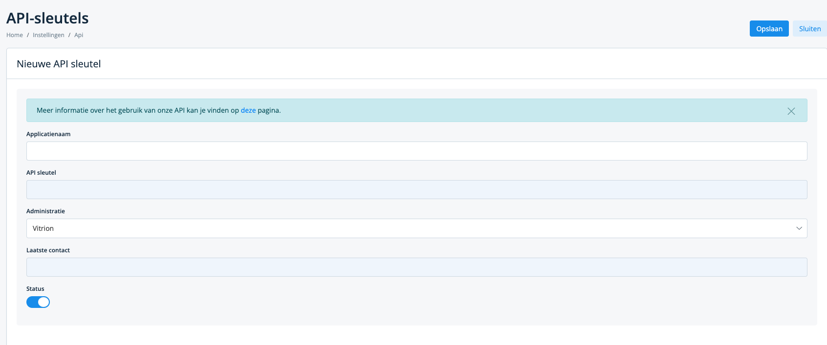The width and height of the screenshot is (827, 345).
Task: Click the API sleutel field
Action: tap(416, 190)
